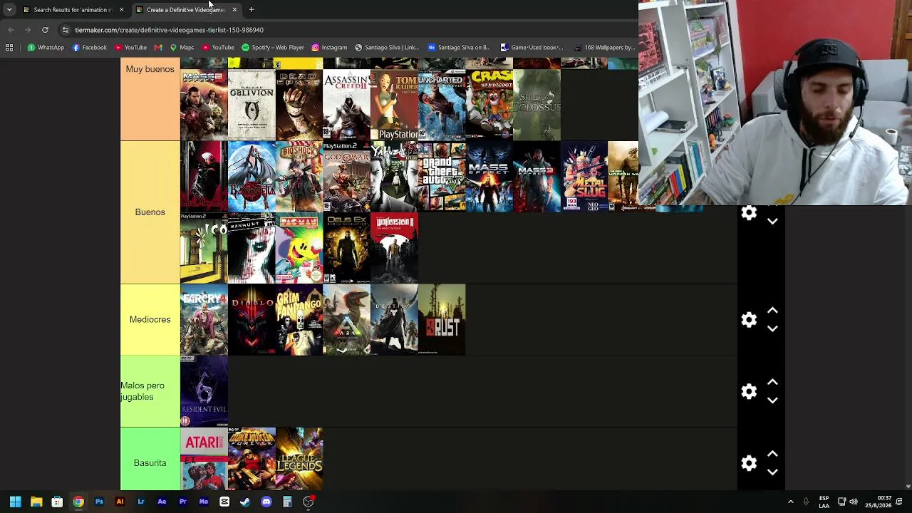Open the Chrome apps grid shortcut
This screenshot has height=513, width=912.
point(9,48)
